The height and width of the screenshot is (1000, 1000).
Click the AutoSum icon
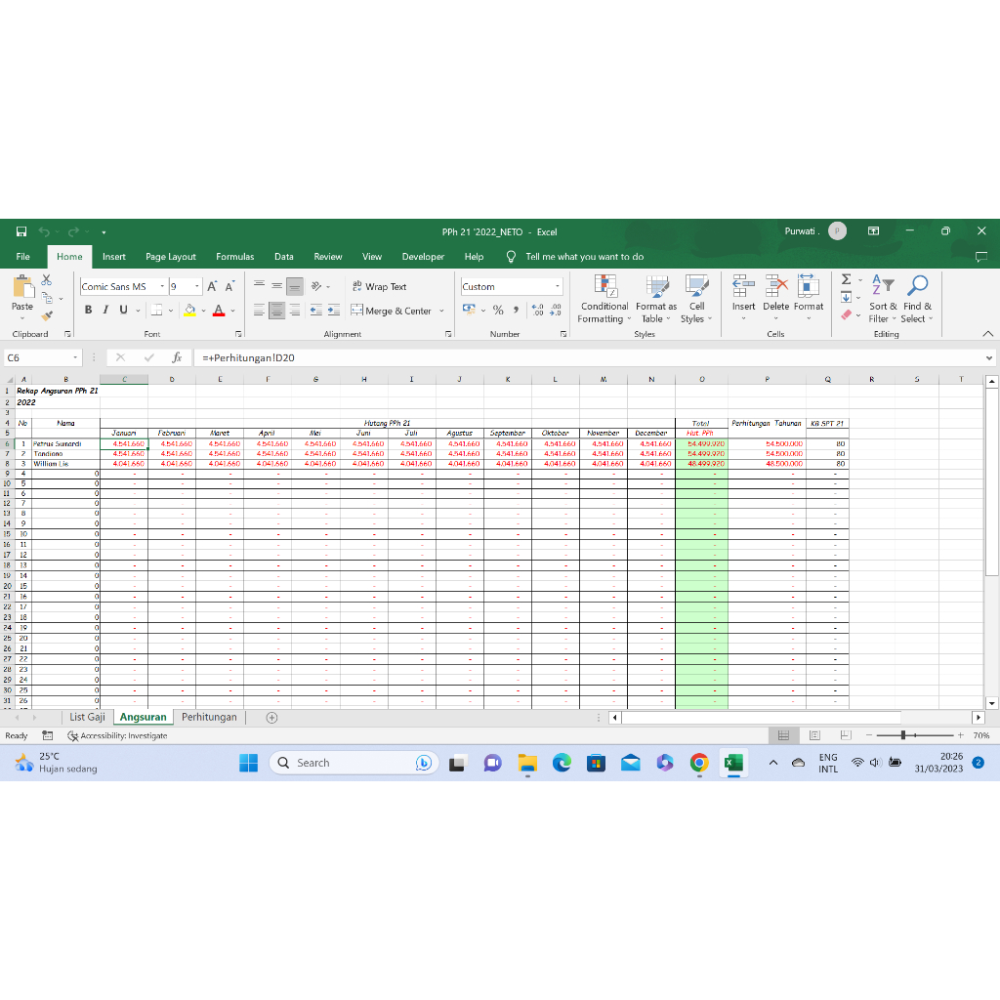(845, 279)
